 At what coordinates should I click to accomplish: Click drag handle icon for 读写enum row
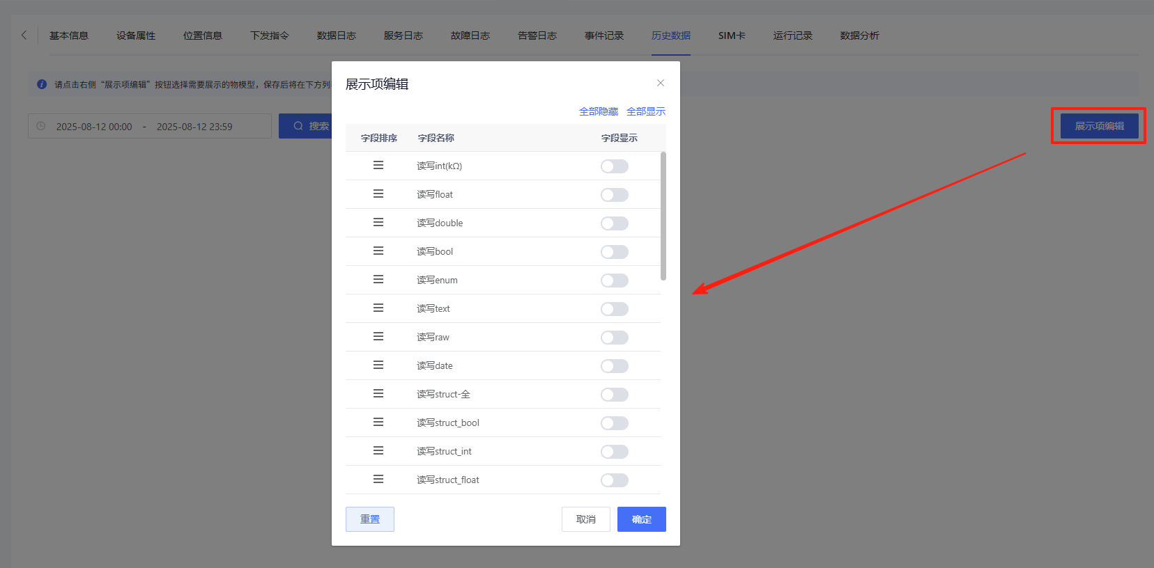pyautogui.click(x=378, y=279)
